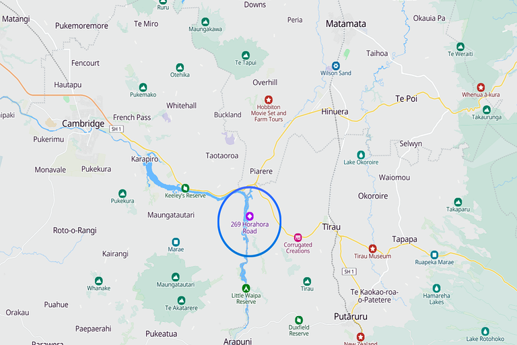Screen dimensions: 517x345
Task: Click the Ruapeka Marae teal marker
Action: coord(434,255)
